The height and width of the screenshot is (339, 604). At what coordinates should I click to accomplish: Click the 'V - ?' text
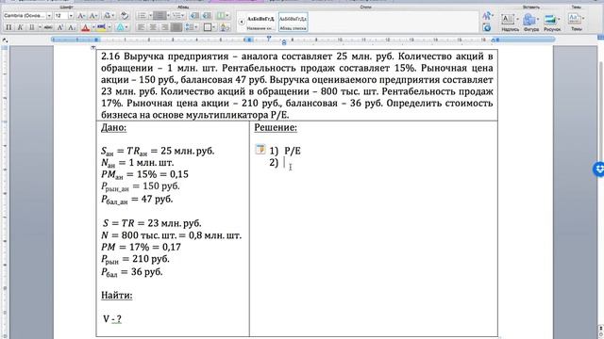click(112, 318)
